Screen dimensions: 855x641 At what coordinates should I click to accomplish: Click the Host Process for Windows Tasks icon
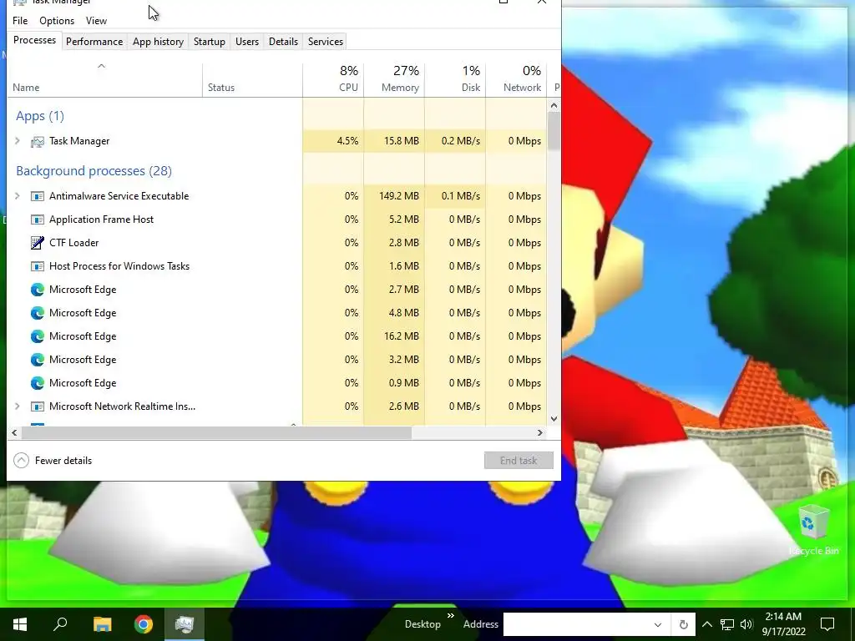[x=37, y=266]
